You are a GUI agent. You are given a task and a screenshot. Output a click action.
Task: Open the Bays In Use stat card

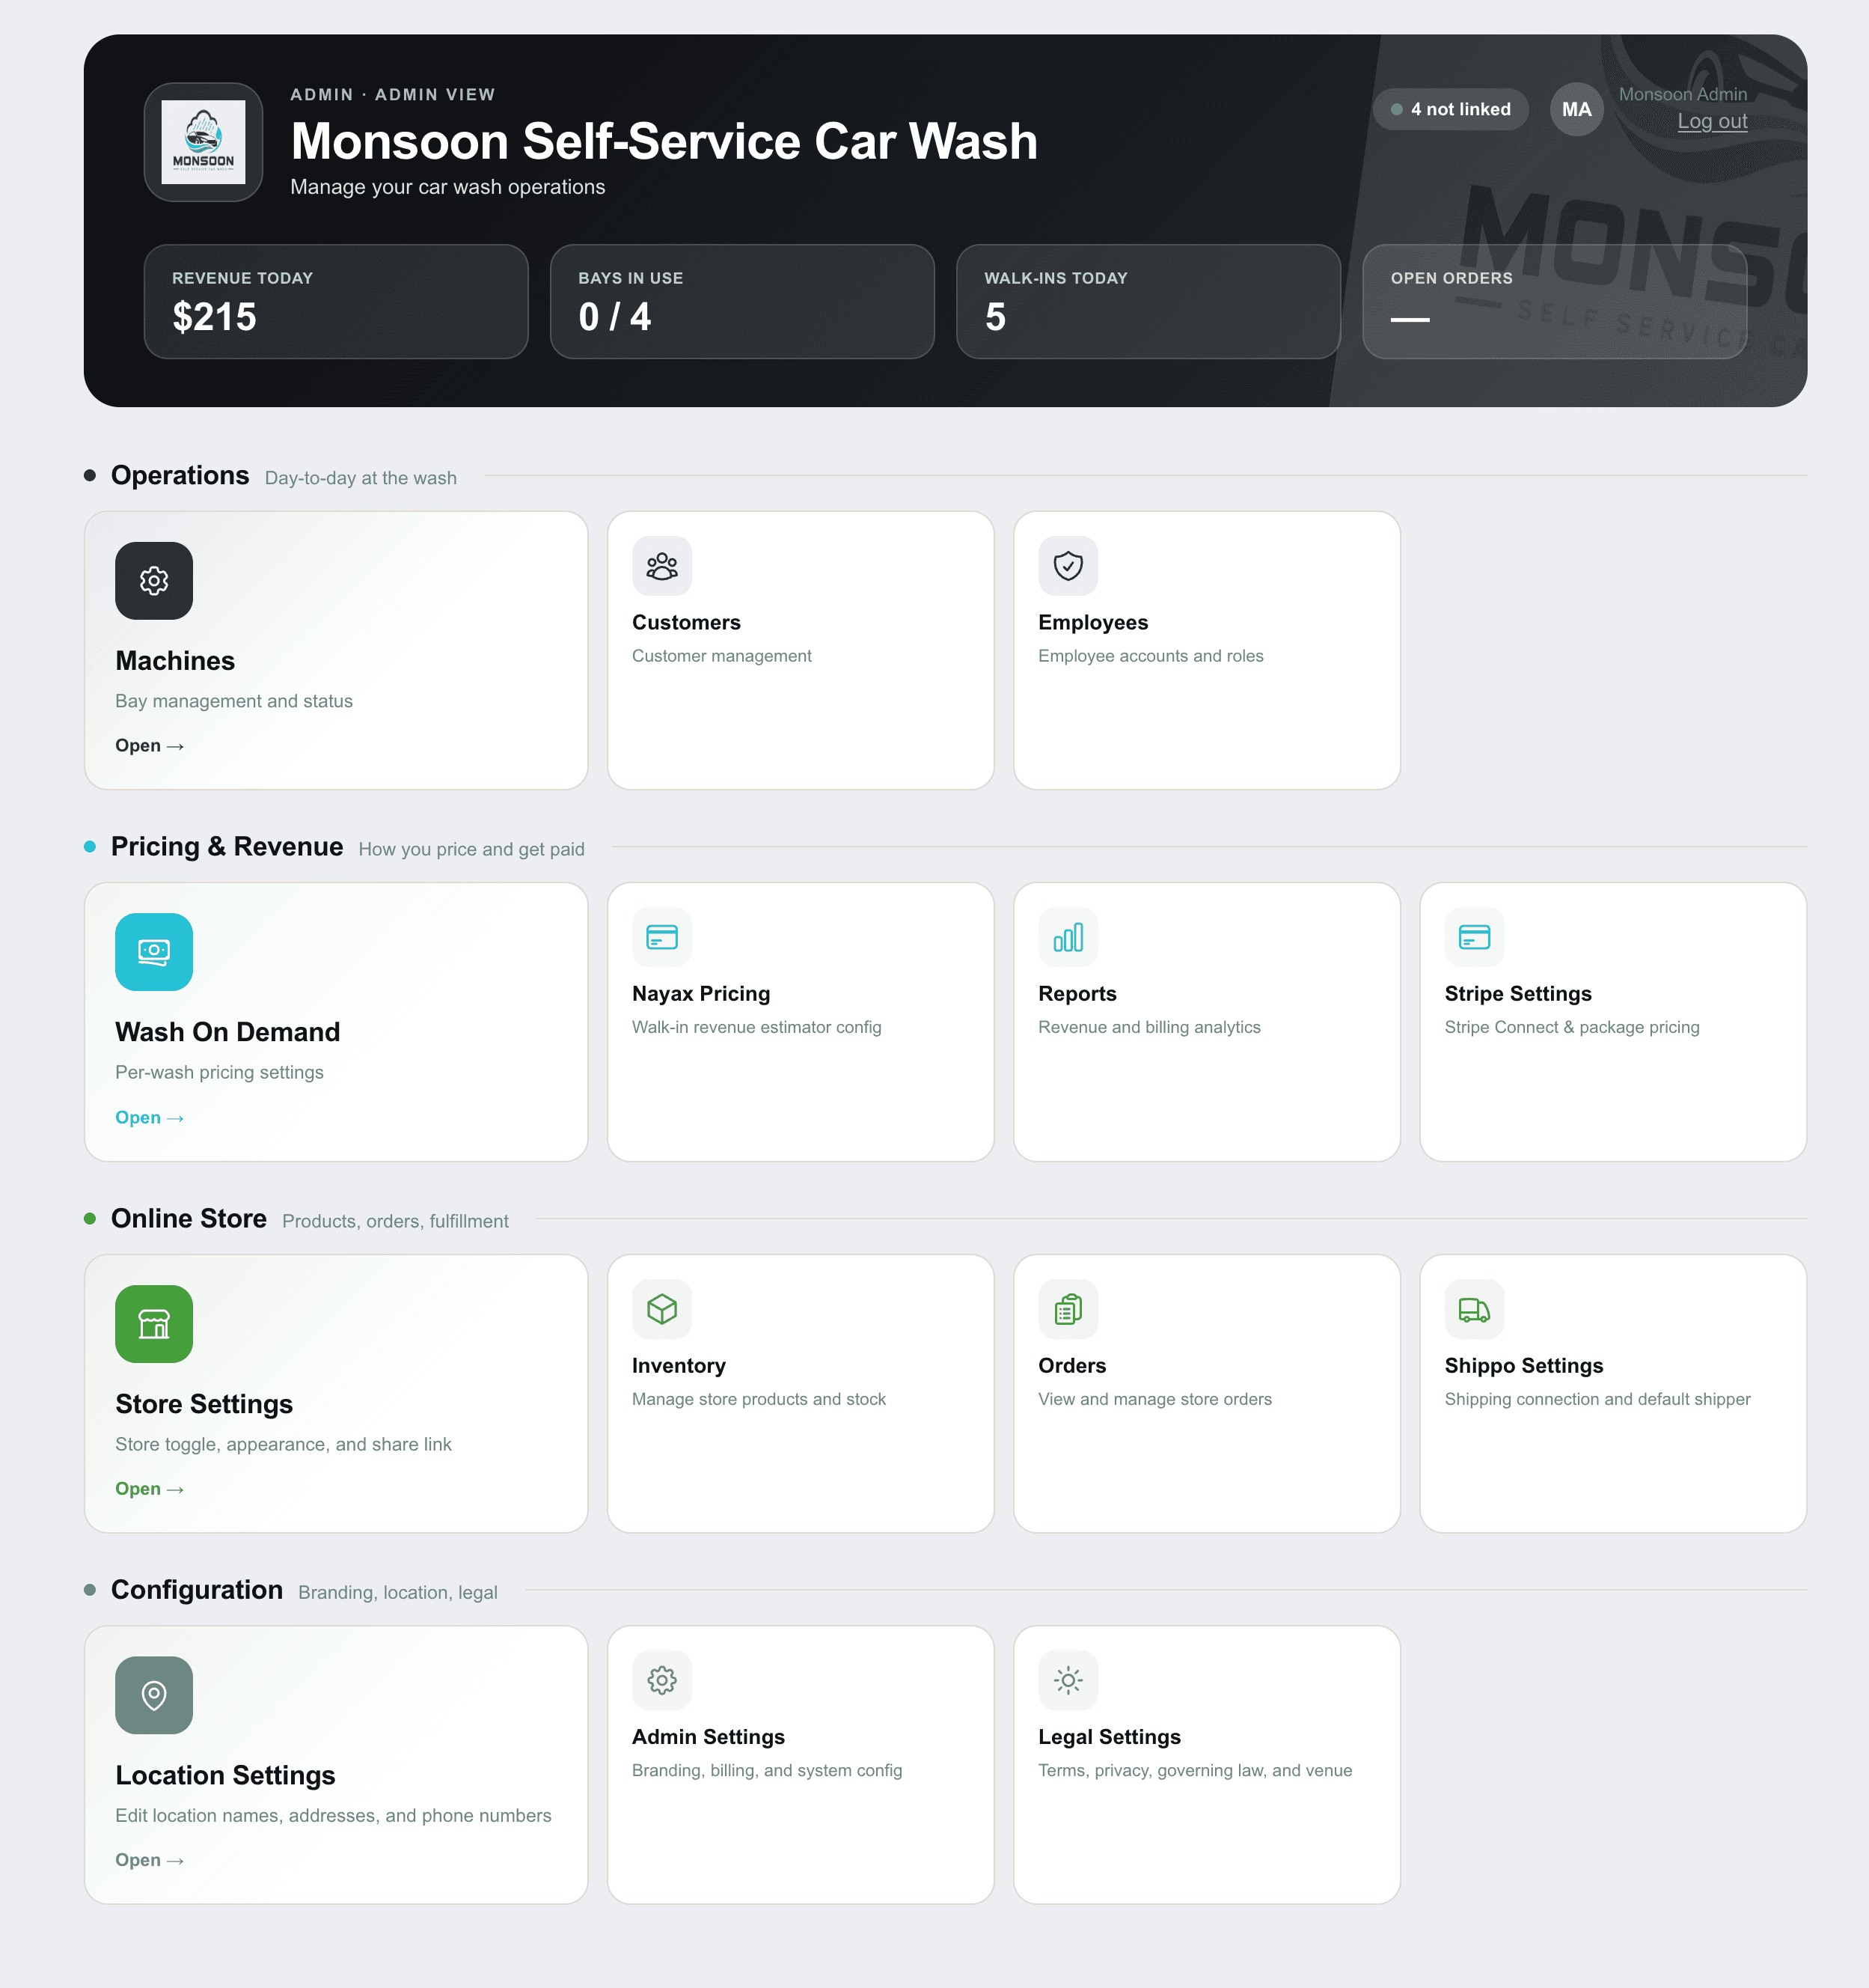(x=741, y=301)
